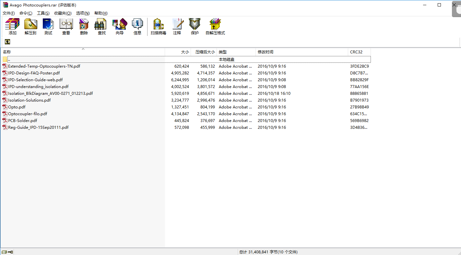Click PDF icon of Opto.pdf
This screenshot has height=255, width=461.
pyautogui.click(x=5, y=107)
